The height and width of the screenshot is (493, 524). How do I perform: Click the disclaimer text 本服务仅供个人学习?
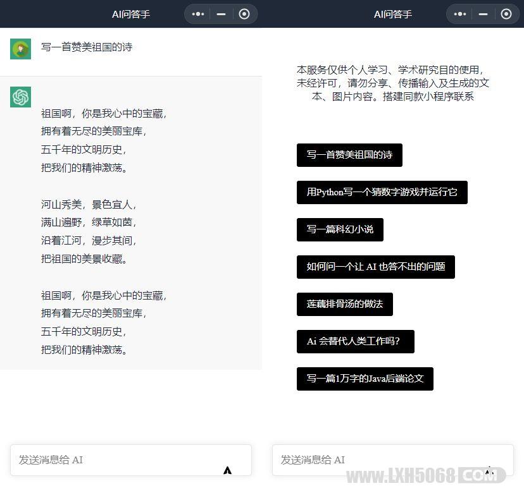(393, 83)
